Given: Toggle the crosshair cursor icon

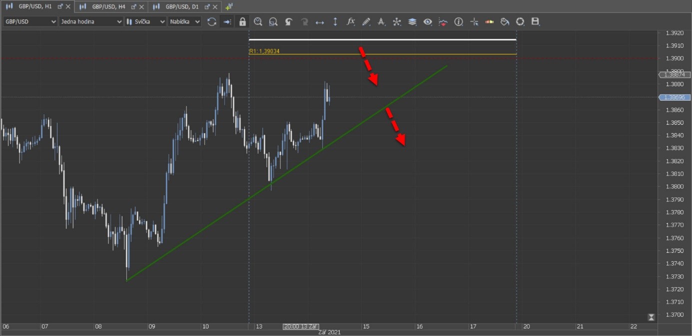Looking at the screenshot, I should [474, 21].
